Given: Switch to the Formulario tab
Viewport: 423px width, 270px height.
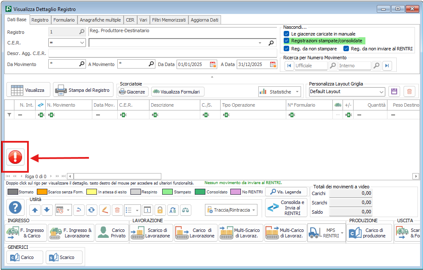Looking at the screenshot, I should click(64, 20).
